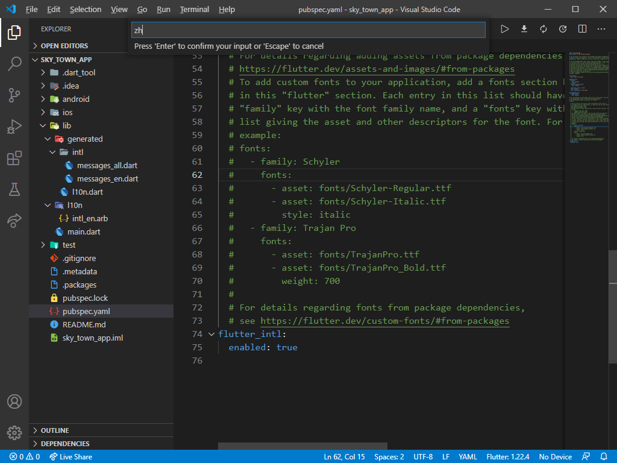Open the feedback icon in status bar
Viewport: 617px width, 463px height.
(x=586, y=457)
